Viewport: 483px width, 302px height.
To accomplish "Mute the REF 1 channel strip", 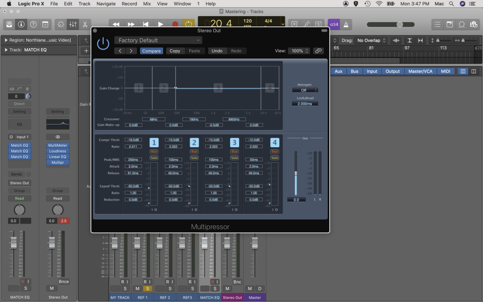I will (137, 288).
